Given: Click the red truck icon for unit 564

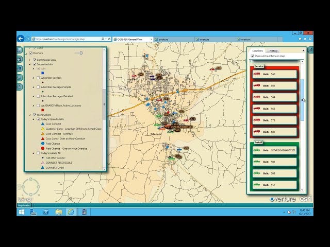Looking at the screenshot, I should tap(257, 97).
